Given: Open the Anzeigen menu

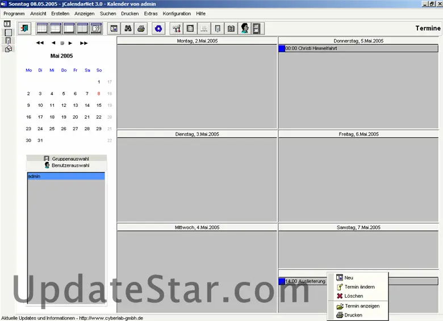Looking at the screenshot, I should (85, 14).
